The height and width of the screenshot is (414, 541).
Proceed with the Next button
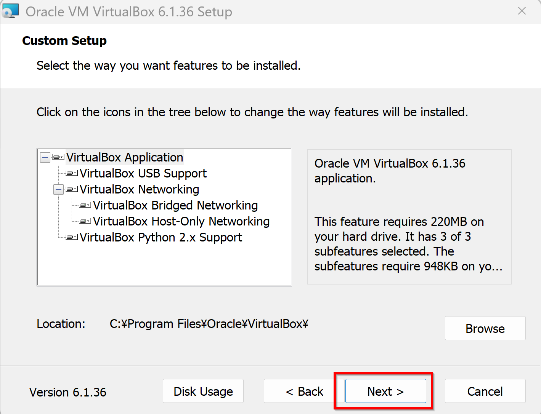[385, 391]
